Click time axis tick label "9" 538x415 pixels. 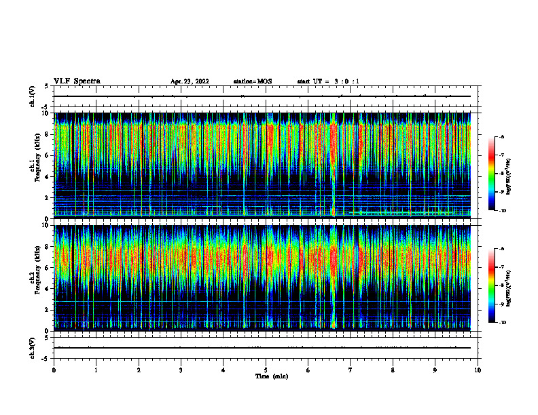(x=435, y=370)
